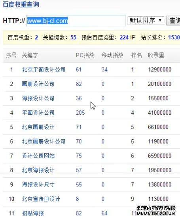Open the 设计公司网站 keyword link
The width and height of the screenshot is (180, 219).
point(38,156)
